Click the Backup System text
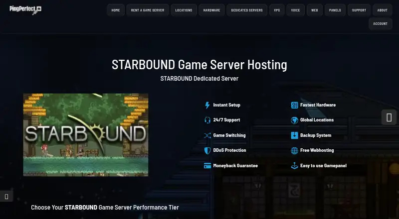This screenshot has width=399, height=219. point(316,135)
